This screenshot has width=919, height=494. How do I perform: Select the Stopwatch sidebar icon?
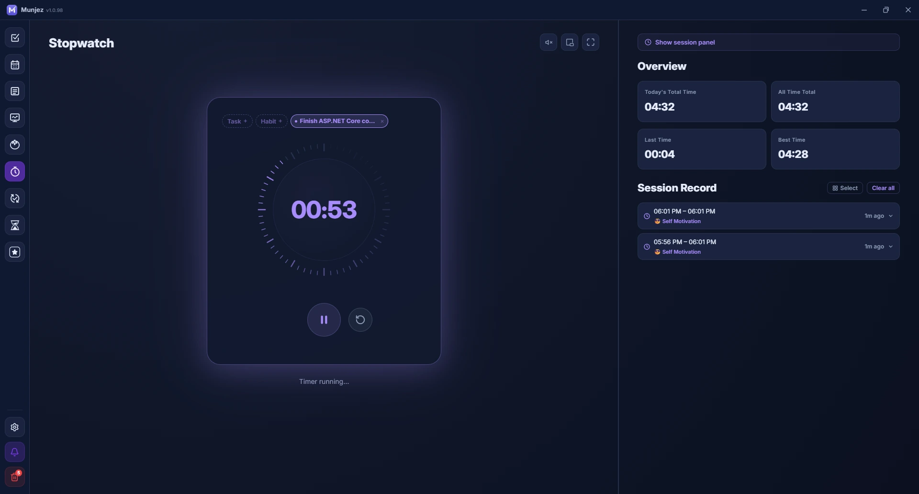point(15,171)
